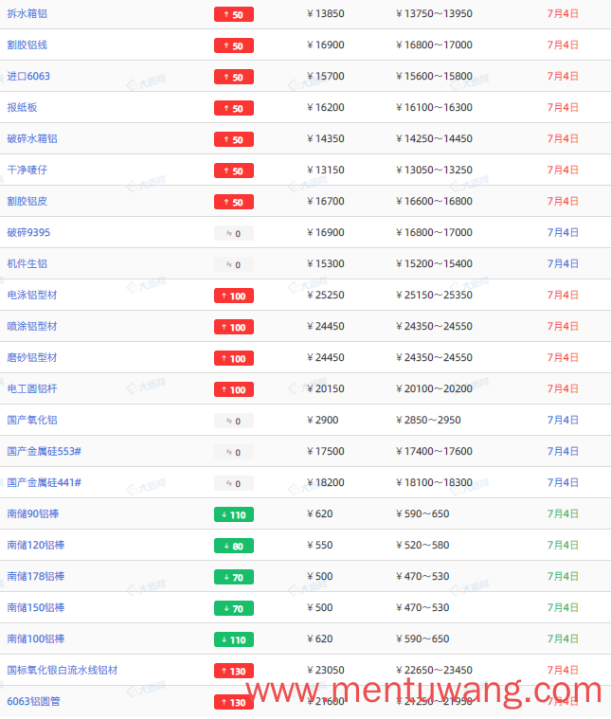
Task: Click the up-50 badge in 进口6063 row
Action: coord(234,77)
